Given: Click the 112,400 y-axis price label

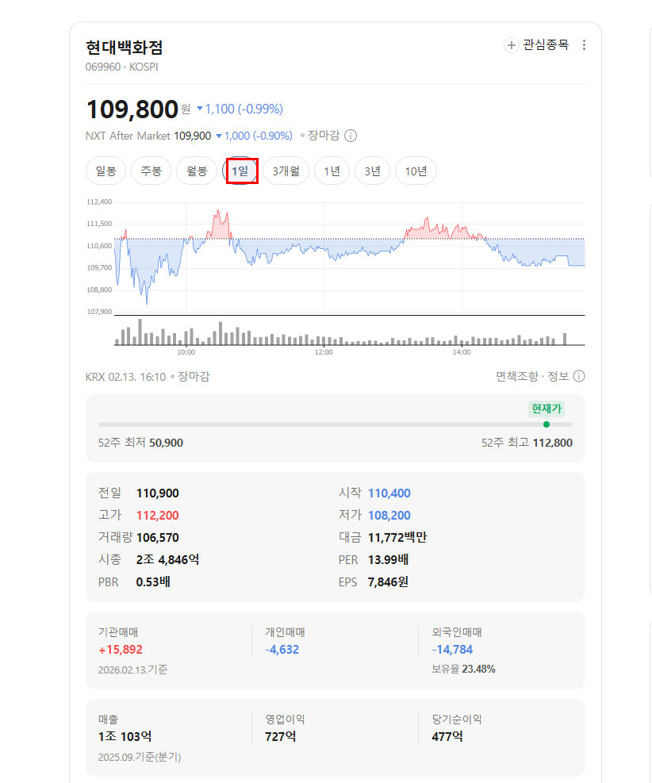Looking at the screenshot, I should 99,202.
